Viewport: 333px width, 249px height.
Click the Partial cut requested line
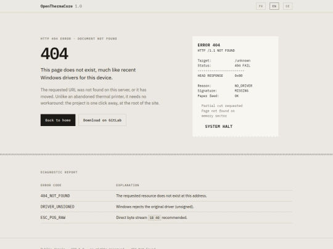[222, 106]
